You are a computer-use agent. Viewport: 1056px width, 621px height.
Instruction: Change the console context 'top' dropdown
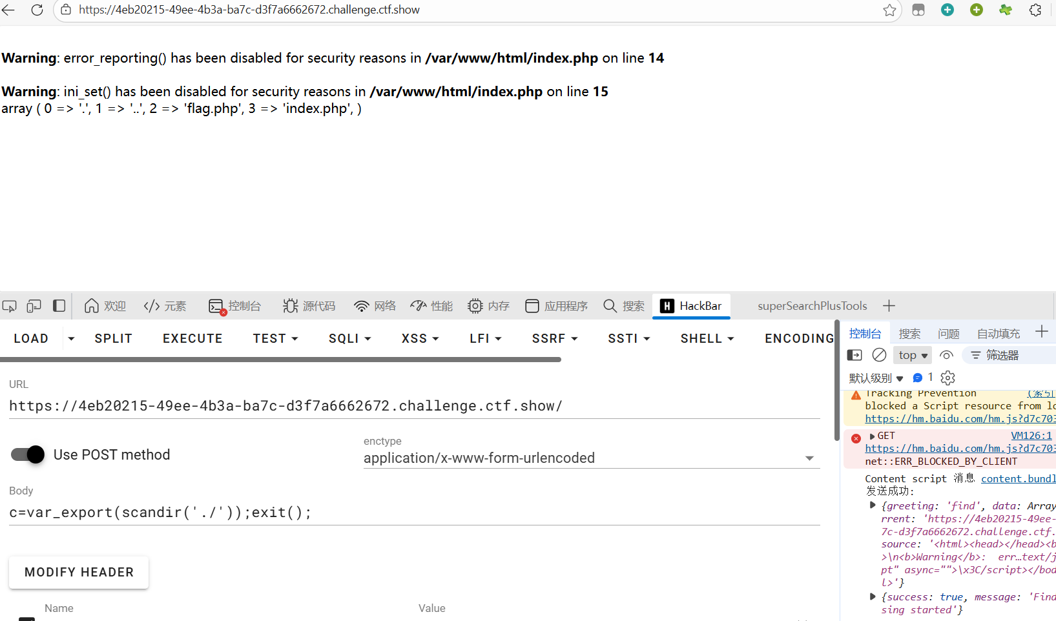click(x=913, y=355)
